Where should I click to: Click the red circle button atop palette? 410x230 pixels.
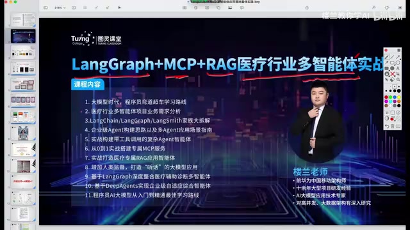(x=386, y=50)
